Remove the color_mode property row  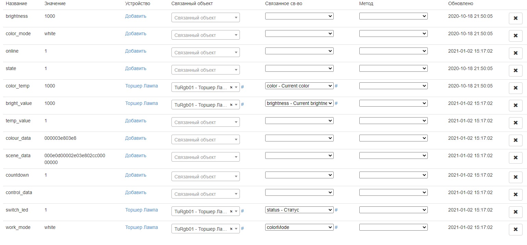515,36
